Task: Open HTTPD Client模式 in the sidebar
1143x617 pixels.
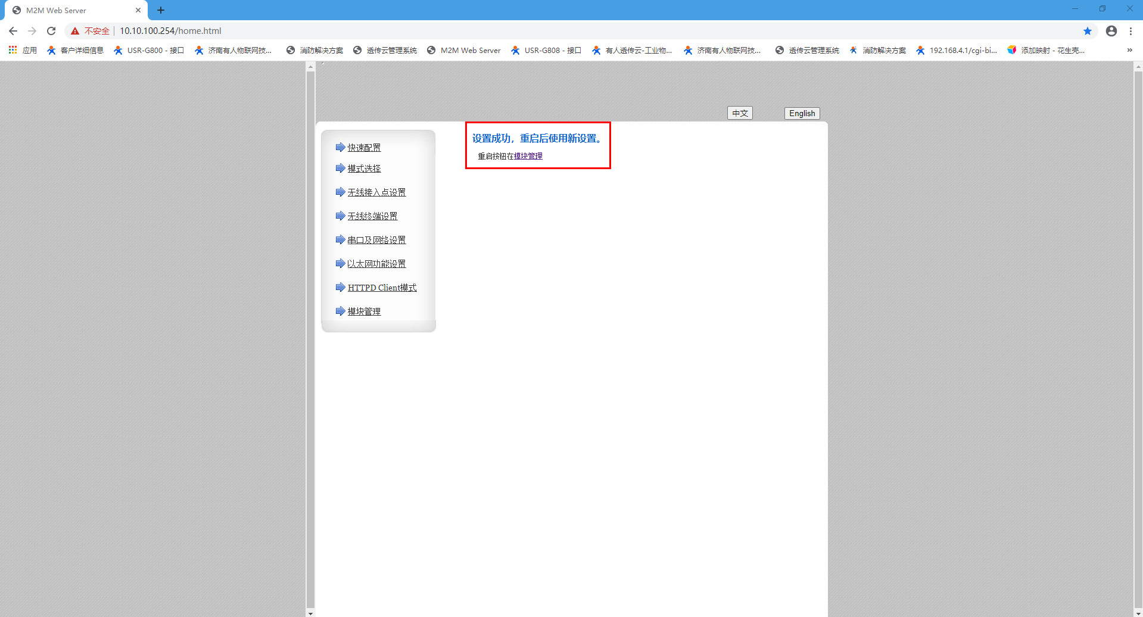Action: (x=382, y=288)
